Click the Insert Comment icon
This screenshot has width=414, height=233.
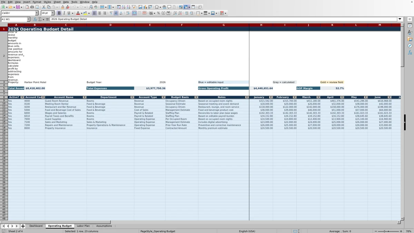169,7
